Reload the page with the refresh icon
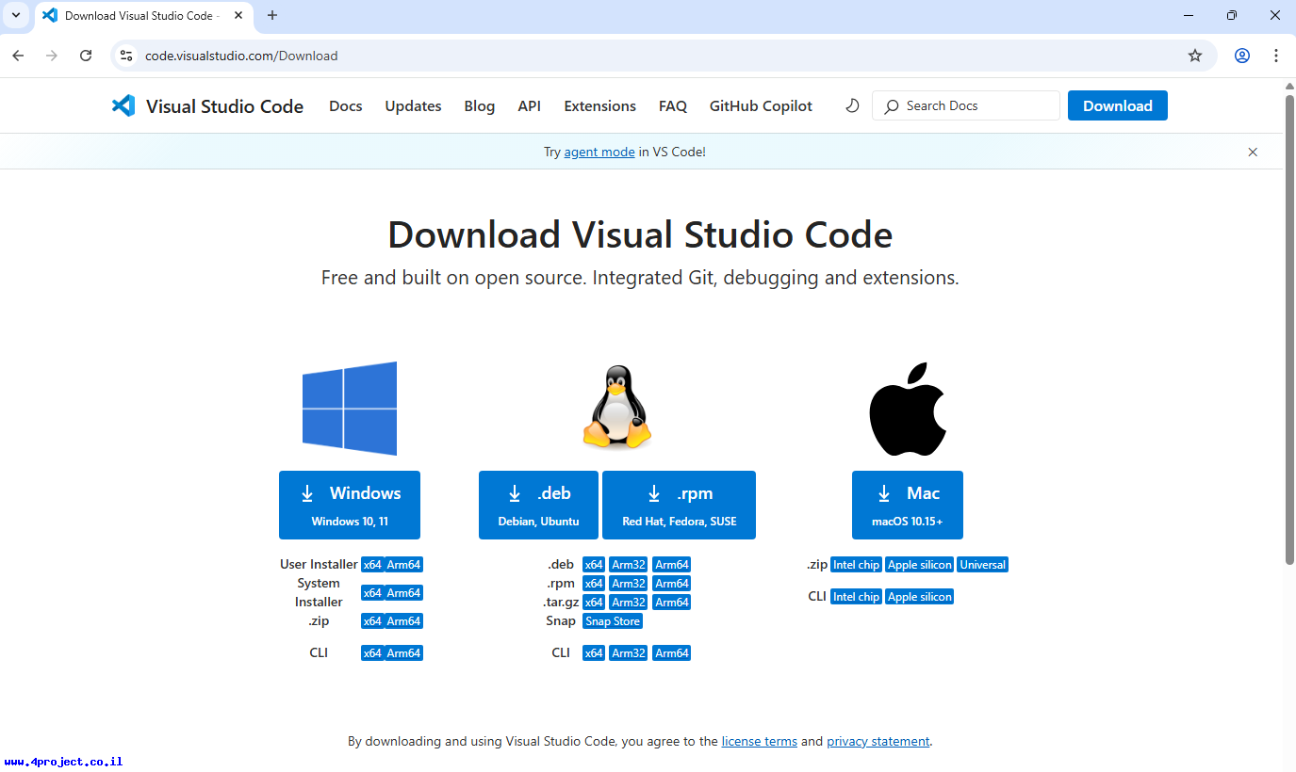The image size is (1296, 772). pos(86,56)
